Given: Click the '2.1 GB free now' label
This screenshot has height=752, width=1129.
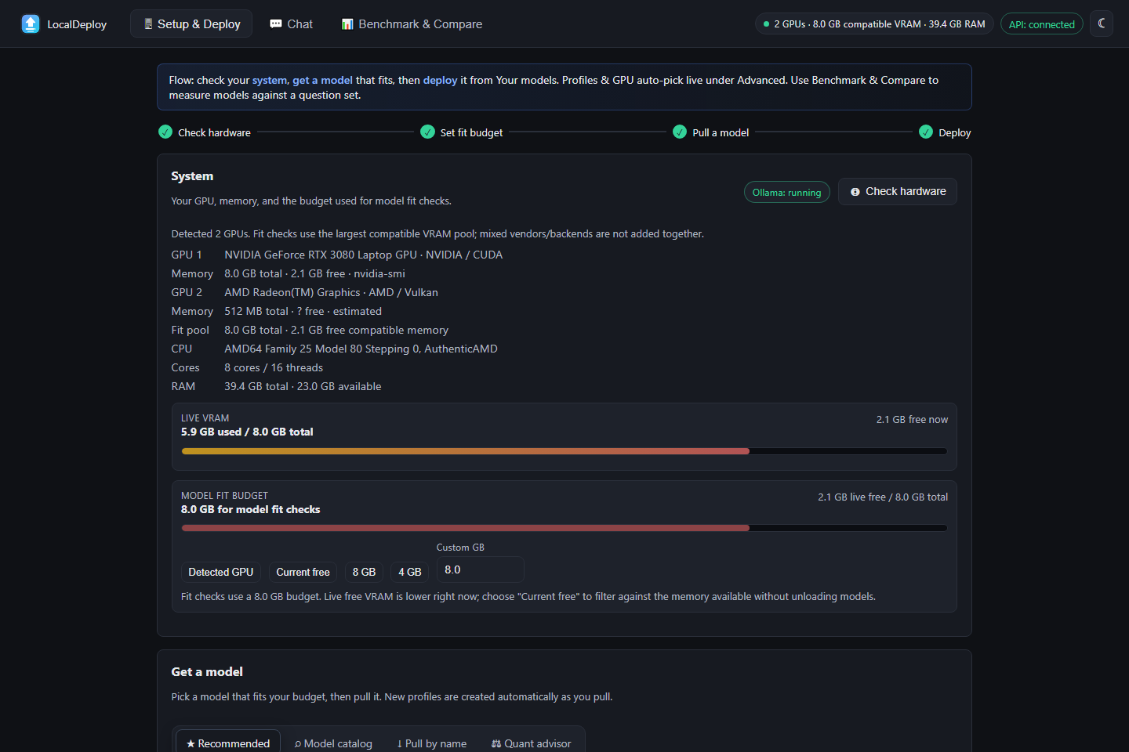Looking at the screenshot, I should [912, 420].
